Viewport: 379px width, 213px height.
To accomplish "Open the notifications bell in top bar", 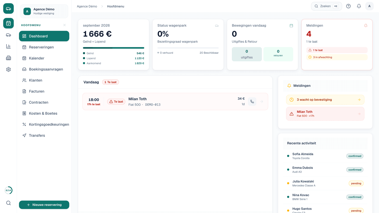I will pyautogui.click(x=359, y=6).
